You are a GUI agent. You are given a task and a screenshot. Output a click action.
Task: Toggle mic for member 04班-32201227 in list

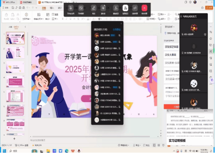point(119,49)
